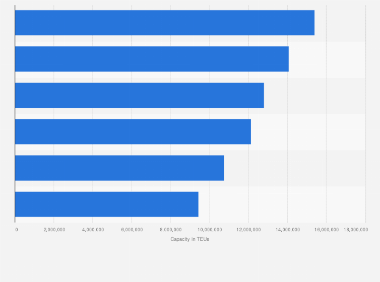Screen dimensions: 380x282
Task: Click the longest bar at the top
Action: (165, 23)
